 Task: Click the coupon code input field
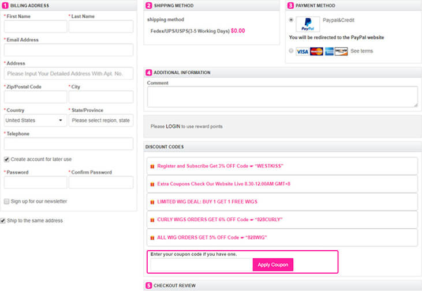pyautogui.click(x=201, y=264)
